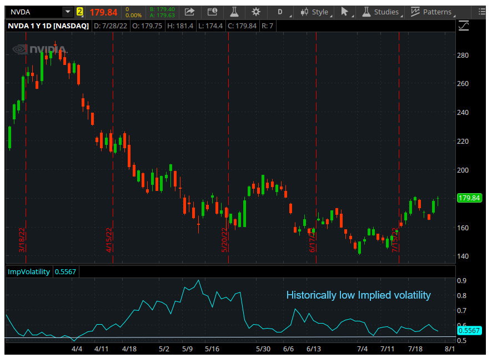Select the 4/15/22 expiration marker line

click(113, 148)
